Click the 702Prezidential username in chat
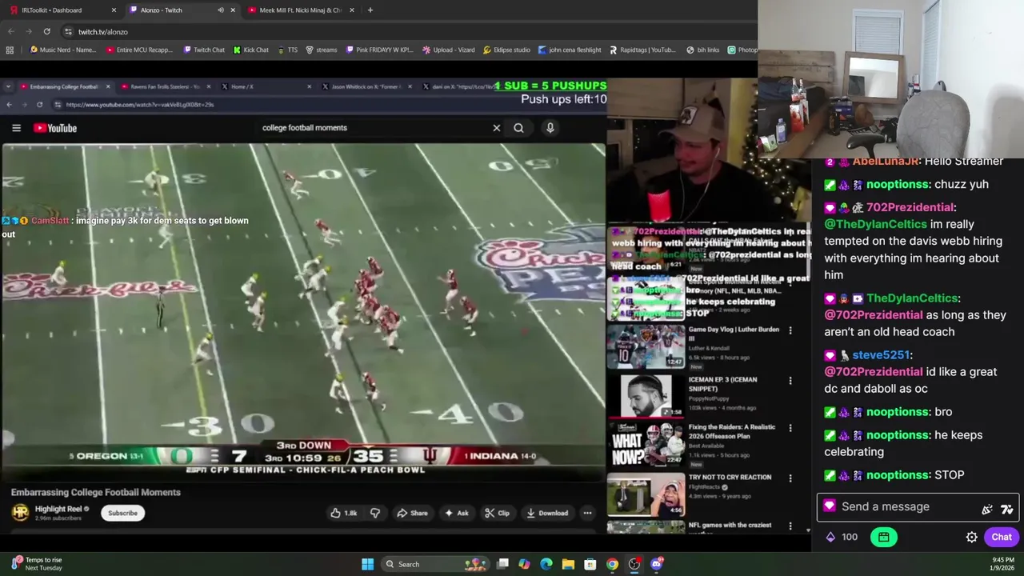Viewport: 1024px width, 576px height. (x=910, y=208)
